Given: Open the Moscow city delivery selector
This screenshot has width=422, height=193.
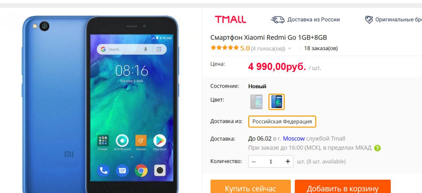Looking at the screenshot, I should coord(294,139).
